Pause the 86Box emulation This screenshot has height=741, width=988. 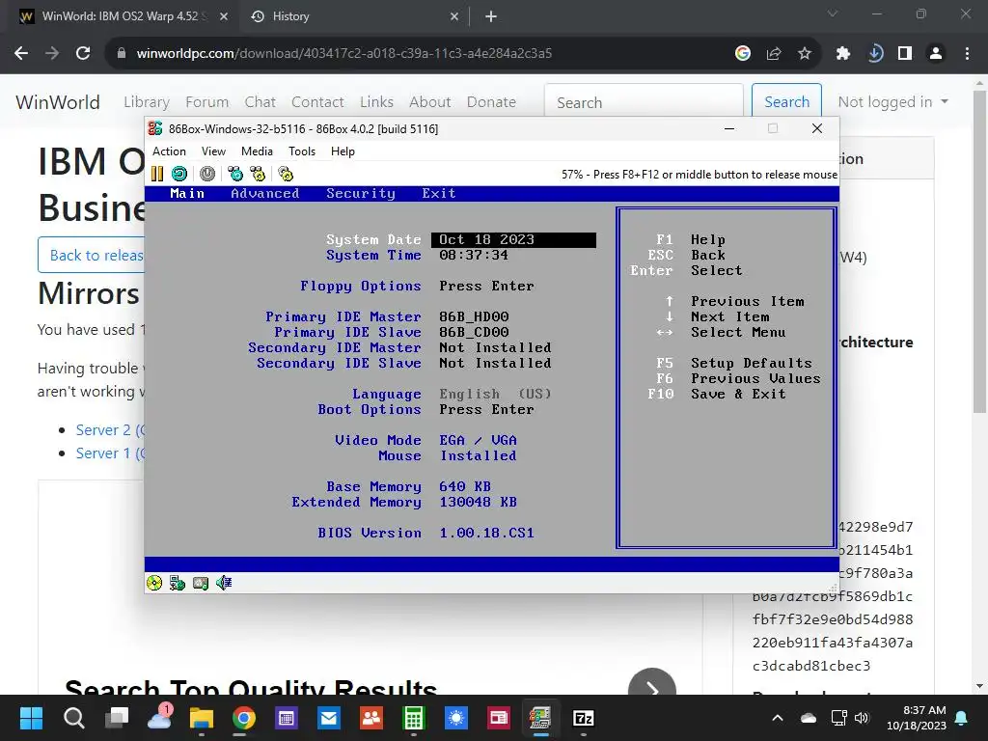(x=157, y=174)
